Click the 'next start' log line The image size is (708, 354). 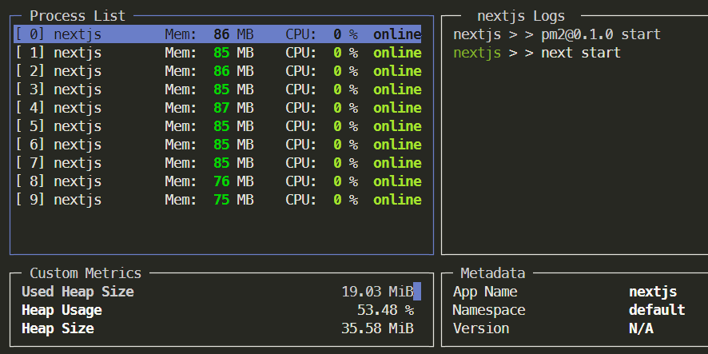coord(537,53)
